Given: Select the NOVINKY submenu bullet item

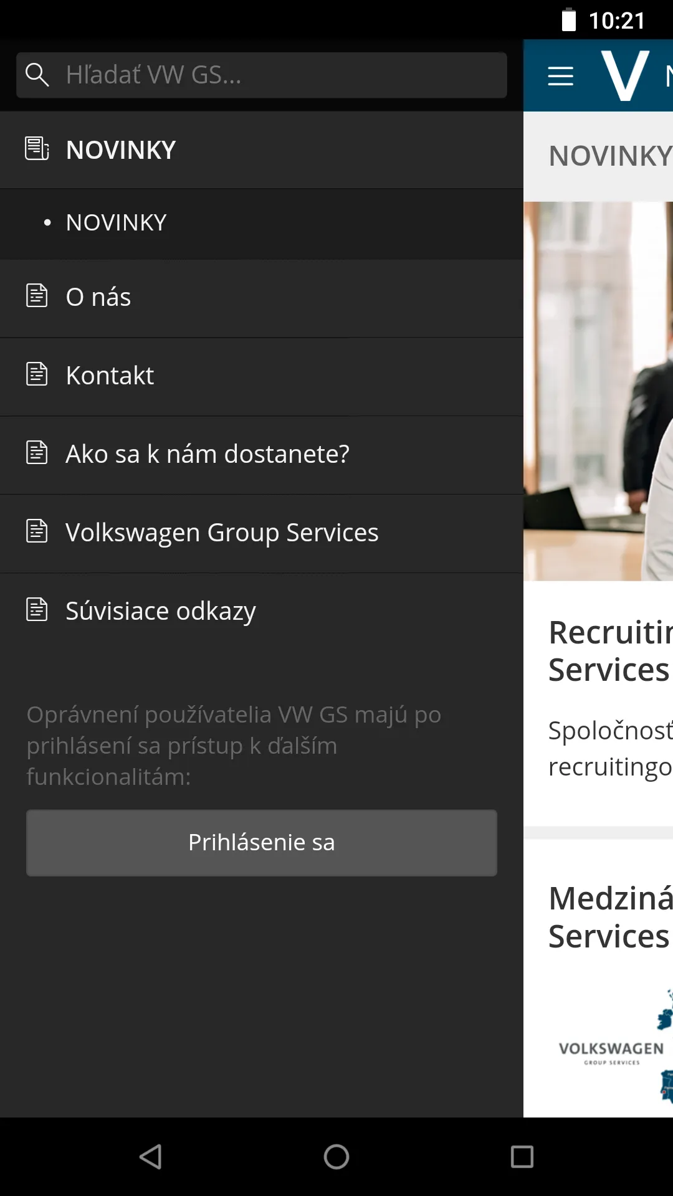Looking at the screenshot, I should [116, 223].
